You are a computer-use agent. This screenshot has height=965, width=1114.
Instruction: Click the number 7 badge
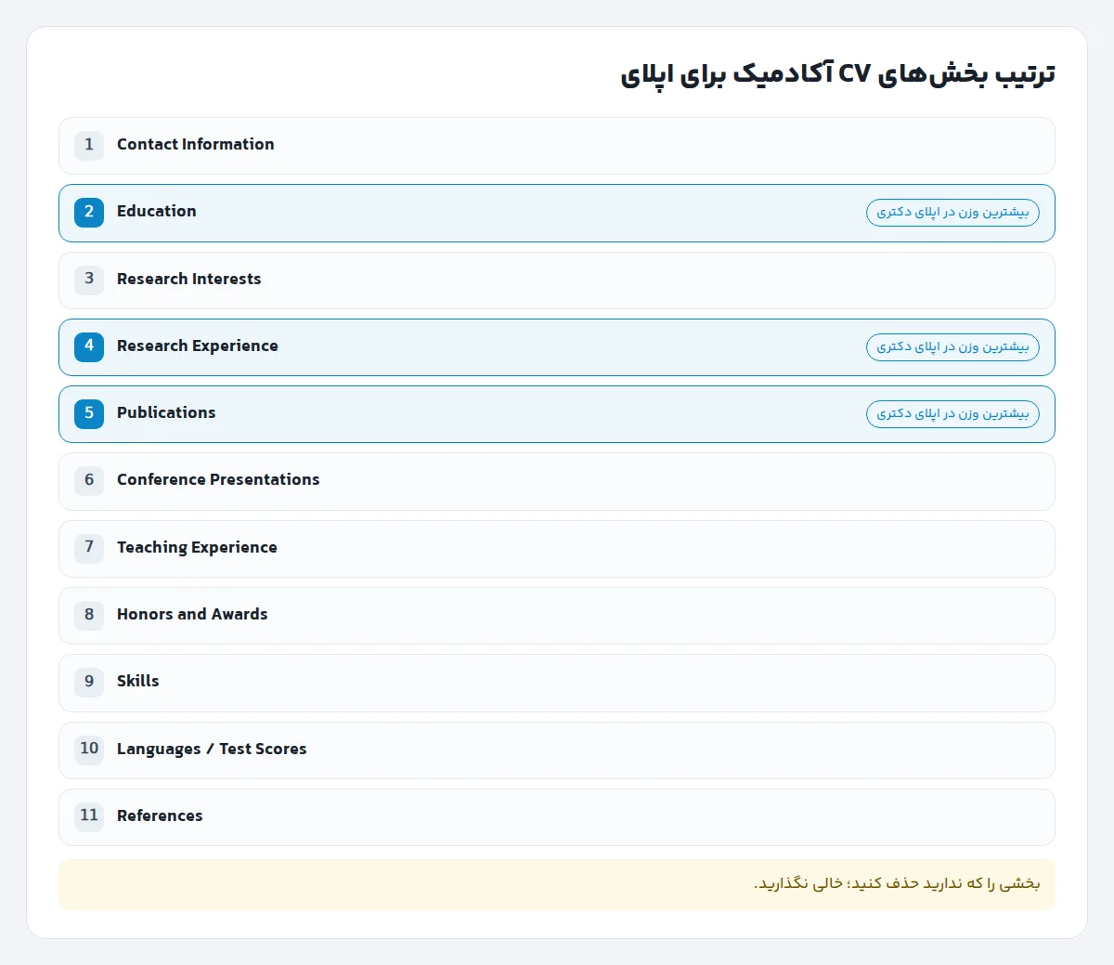[x=89, y=547]
